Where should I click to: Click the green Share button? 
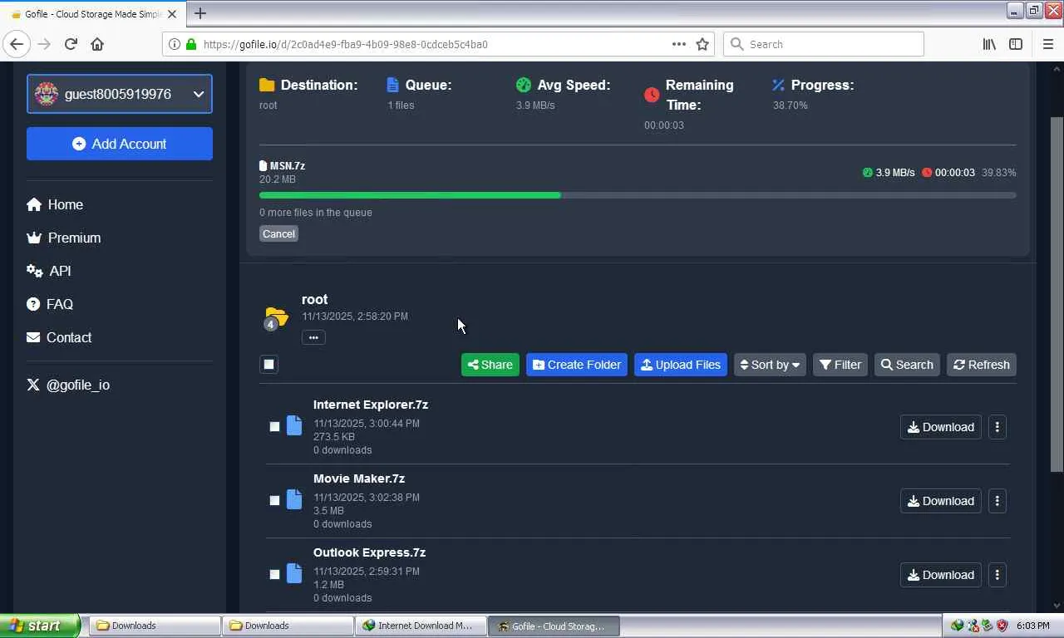[490, 365]
